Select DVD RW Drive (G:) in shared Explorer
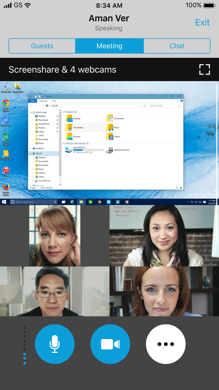Image resolution: width=219 pixels, height=390 pixels. 118,150
